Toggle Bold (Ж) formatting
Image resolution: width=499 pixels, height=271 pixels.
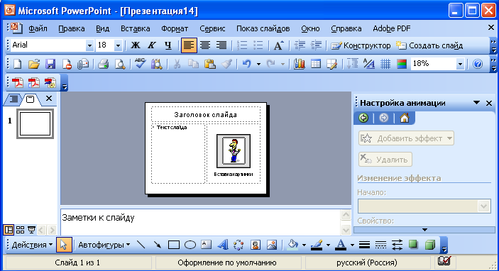coord(136,45)
